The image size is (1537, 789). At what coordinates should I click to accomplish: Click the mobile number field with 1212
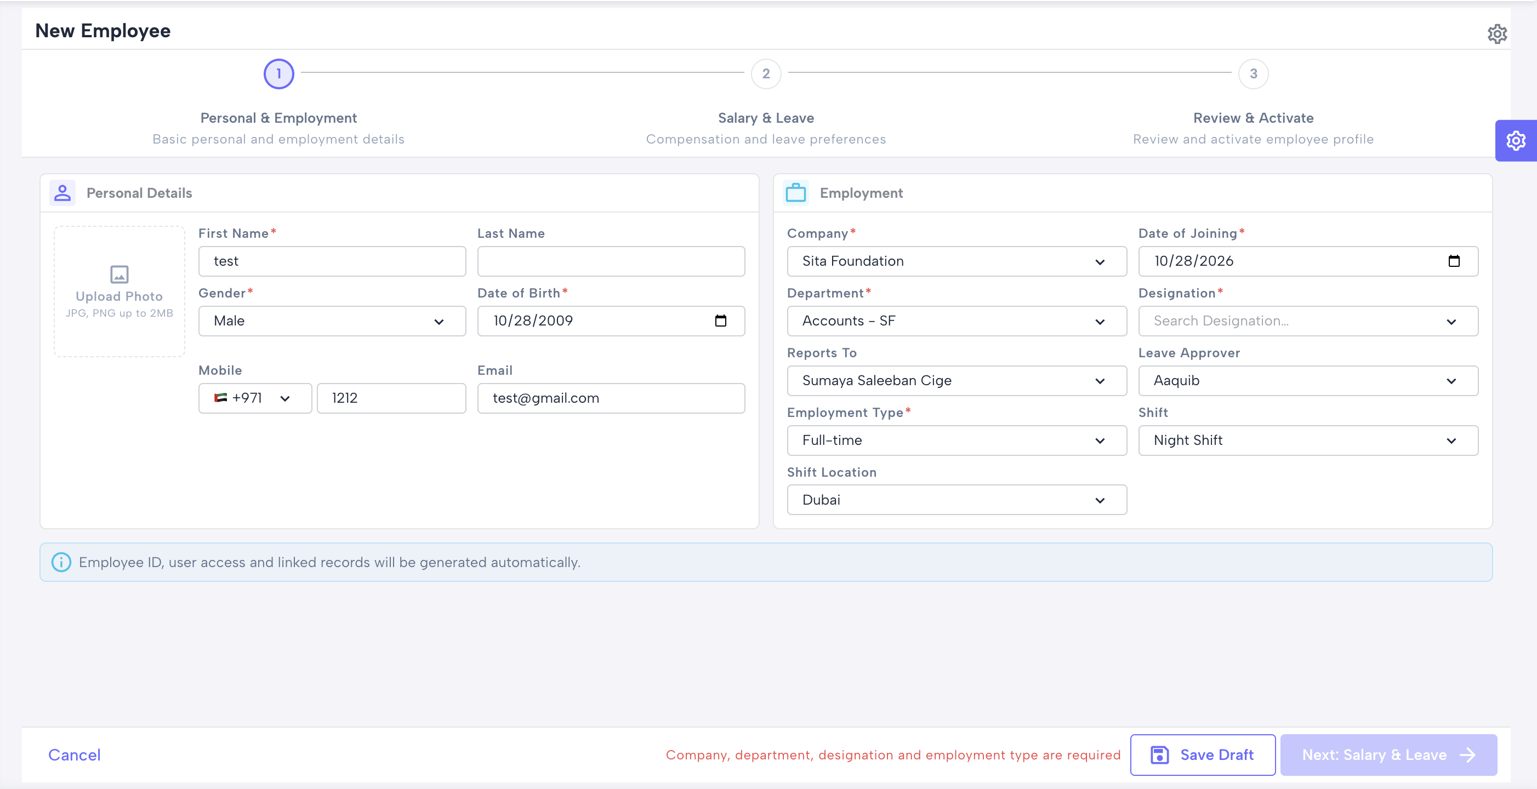pos(391,398)
